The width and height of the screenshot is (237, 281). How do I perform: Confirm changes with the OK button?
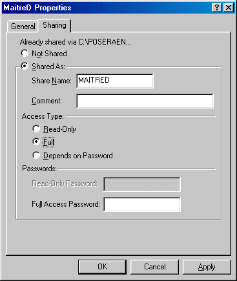pos(102,267)
